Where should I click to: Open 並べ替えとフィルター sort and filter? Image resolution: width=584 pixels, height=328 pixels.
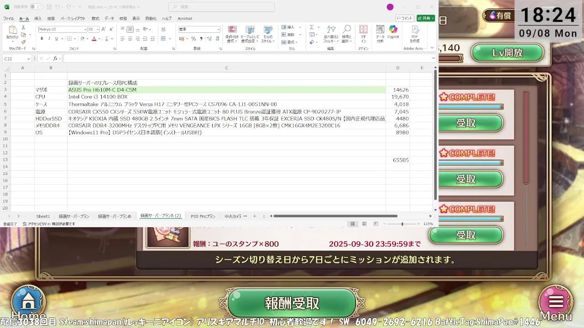[331, 34]
